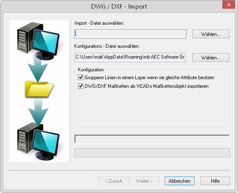The image size is (238, 193).
Task: Click the Konfigurations-Datei path field
Action: click(x=130, y=57)
